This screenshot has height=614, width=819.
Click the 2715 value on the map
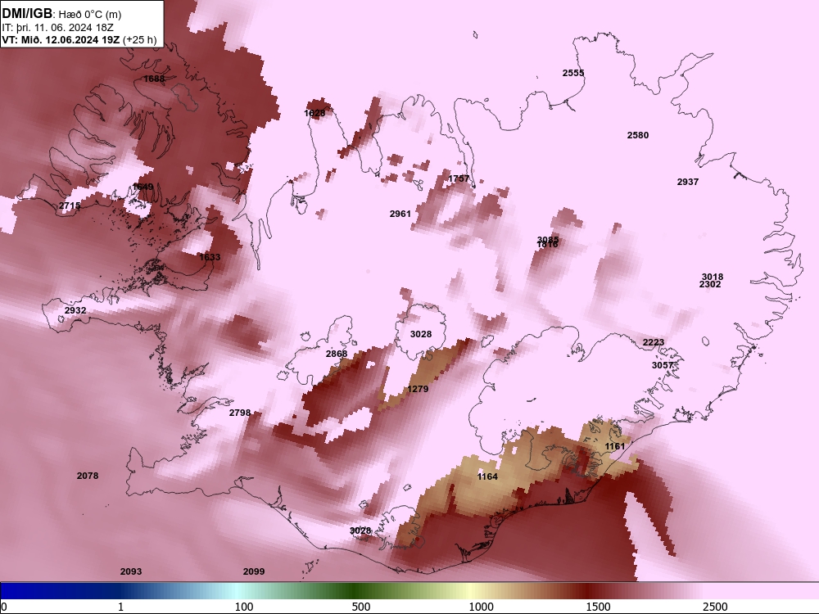[70, 205]
